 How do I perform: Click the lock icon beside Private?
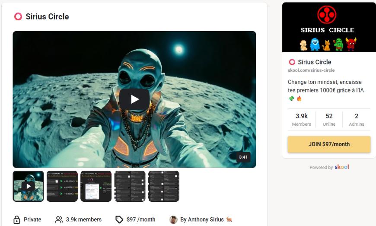tap(17, 220)
